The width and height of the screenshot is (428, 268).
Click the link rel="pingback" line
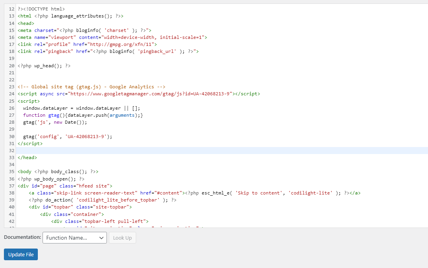[x=108, y=51]
